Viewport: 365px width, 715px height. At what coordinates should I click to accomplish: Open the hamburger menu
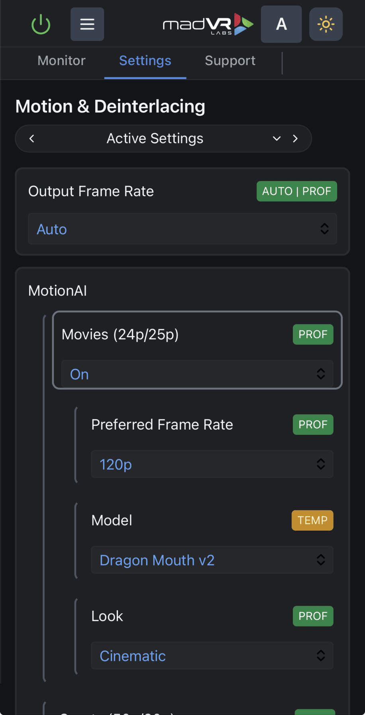pos(87,24)
